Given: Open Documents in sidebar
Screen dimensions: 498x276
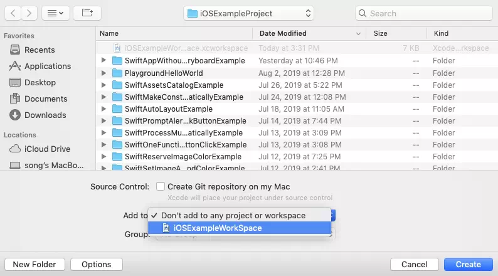Looking at the screenshot, I should [38, 98].
